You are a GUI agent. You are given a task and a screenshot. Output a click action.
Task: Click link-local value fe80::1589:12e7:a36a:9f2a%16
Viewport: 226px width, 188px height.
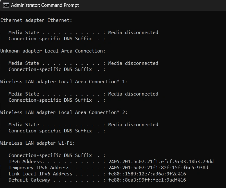point(147,174)
